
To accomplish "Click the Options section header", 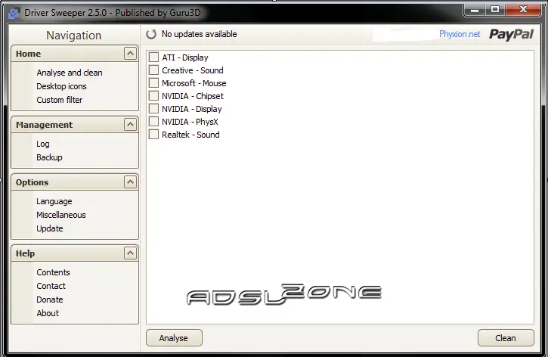I will tap(75, 182).
